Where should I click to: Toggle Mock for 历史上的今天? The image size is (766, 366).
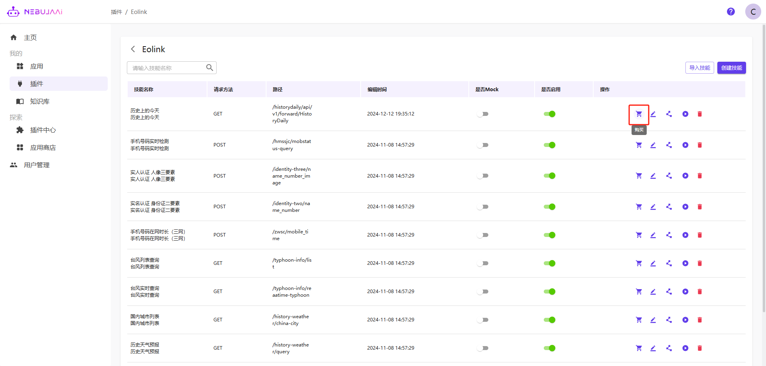tap(483, 114)
